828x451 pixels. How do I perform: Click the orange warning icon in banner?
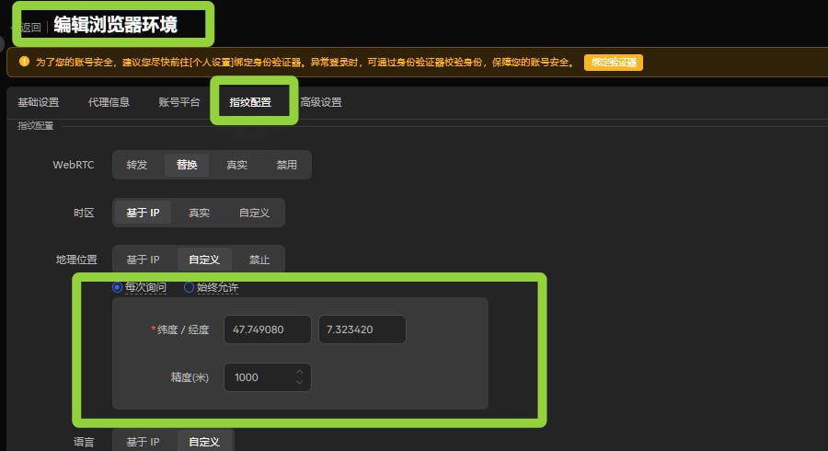[x=24, y=62]
